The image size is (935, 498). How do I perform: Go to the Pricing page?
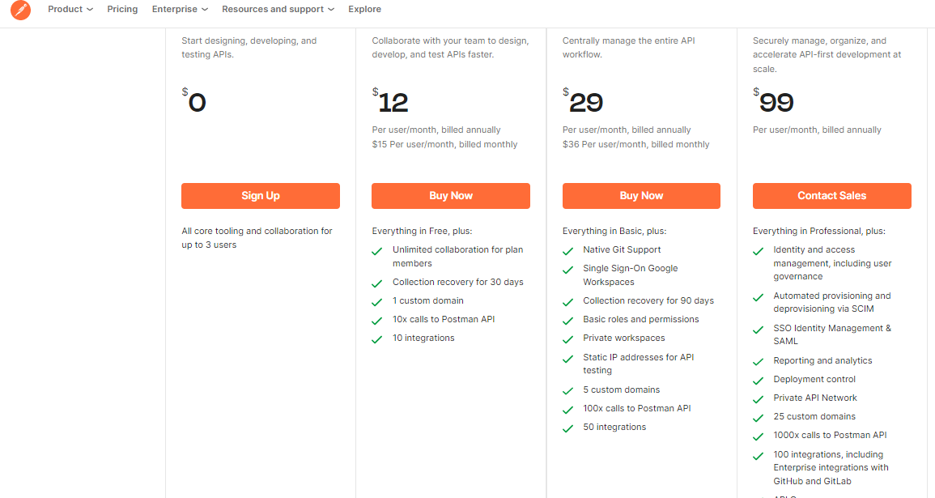tap(122, 9)
